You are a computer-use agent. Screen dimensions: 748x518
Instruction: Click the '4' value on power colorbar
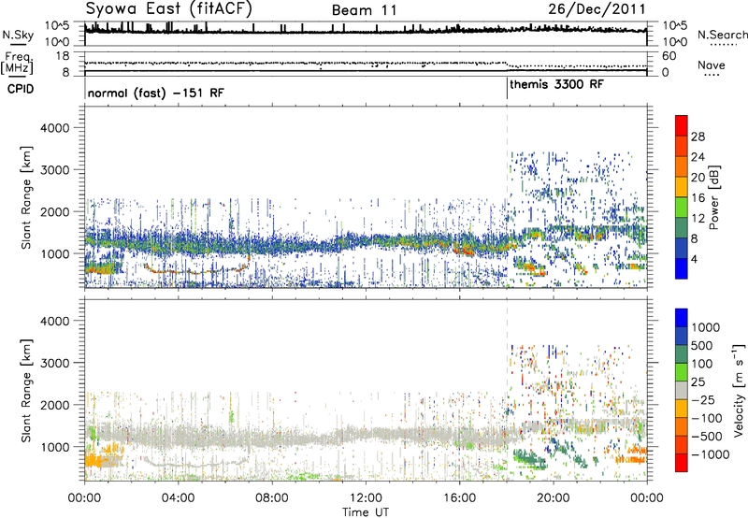[694, 259]
